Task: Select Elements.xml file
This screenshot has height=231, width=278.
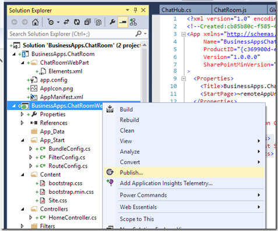Action: pos(65,72)
